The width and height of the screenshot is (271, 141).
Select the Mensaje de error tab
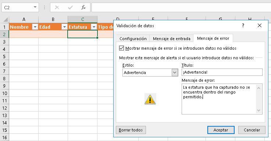coord(213,38)
